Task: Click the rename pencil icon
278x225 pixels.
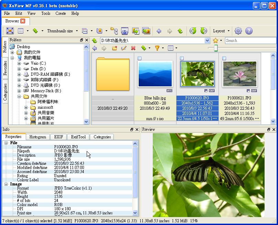Action: [124, 48]
